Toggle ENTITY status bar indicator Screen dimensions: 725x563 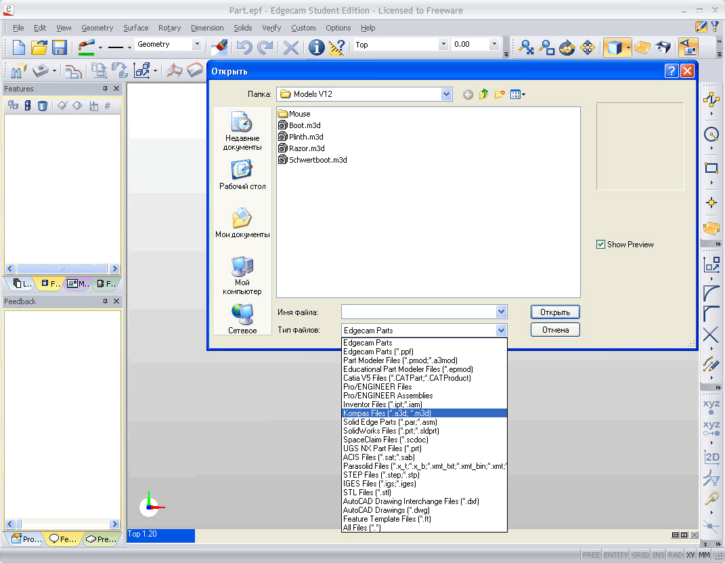click(615, 555)
